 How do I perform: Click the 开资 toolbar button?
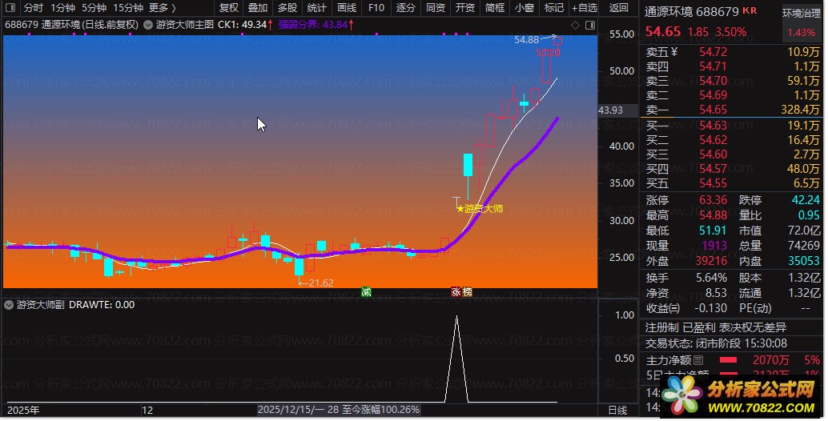(464, 8)
